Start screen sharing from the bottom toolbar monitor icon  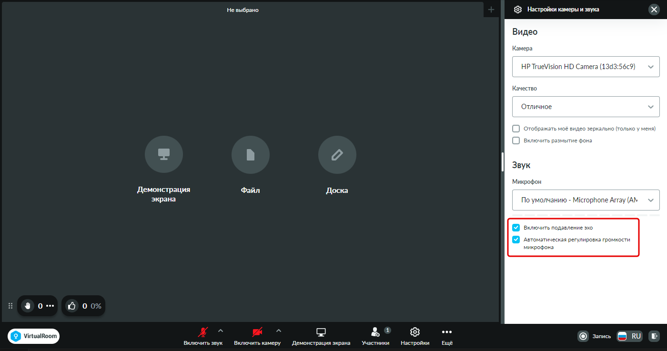pos(321,332)
